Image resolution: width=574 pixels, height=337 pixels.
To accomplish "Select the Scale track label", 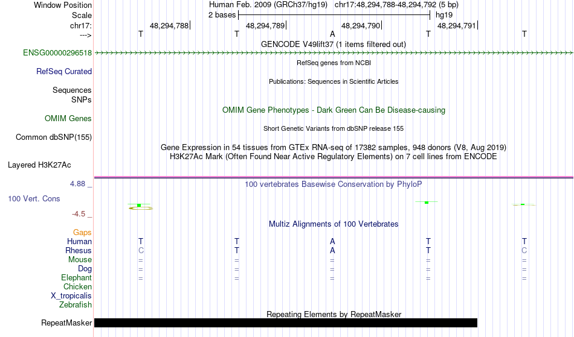I will coord(82,15).
